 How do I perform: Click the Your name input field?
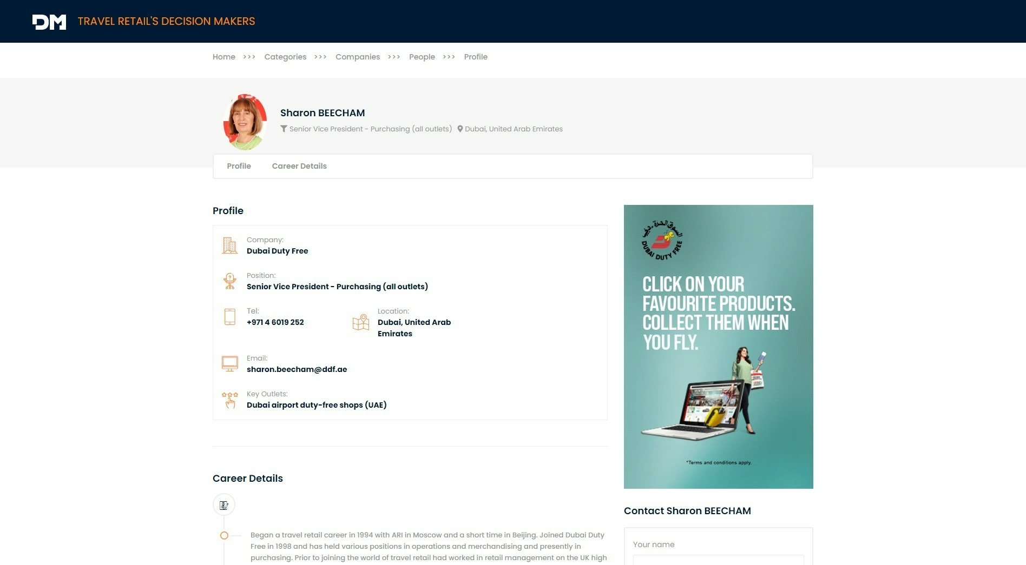point(718,560)
